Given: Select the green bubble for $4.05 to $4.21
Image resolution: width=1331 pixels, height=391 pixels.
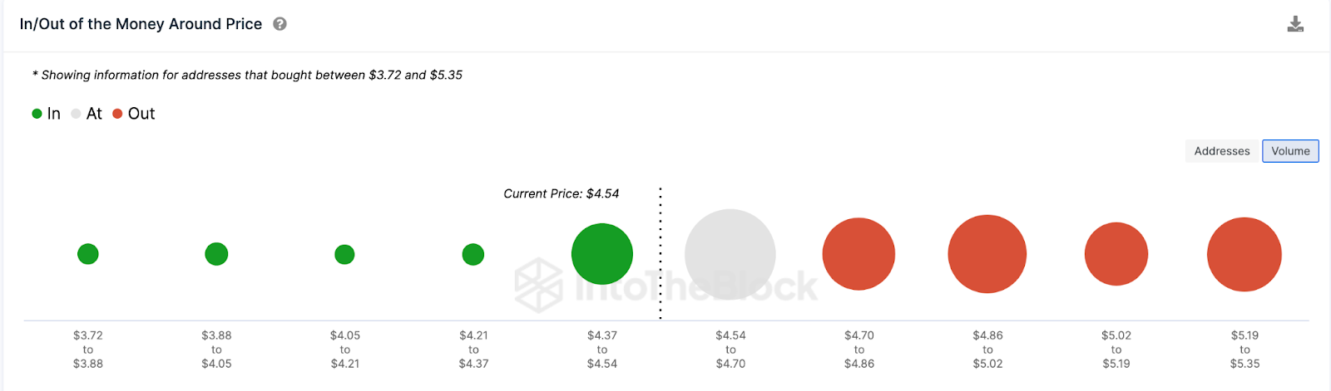Looking at the screenshot, I should coord(344,254).
